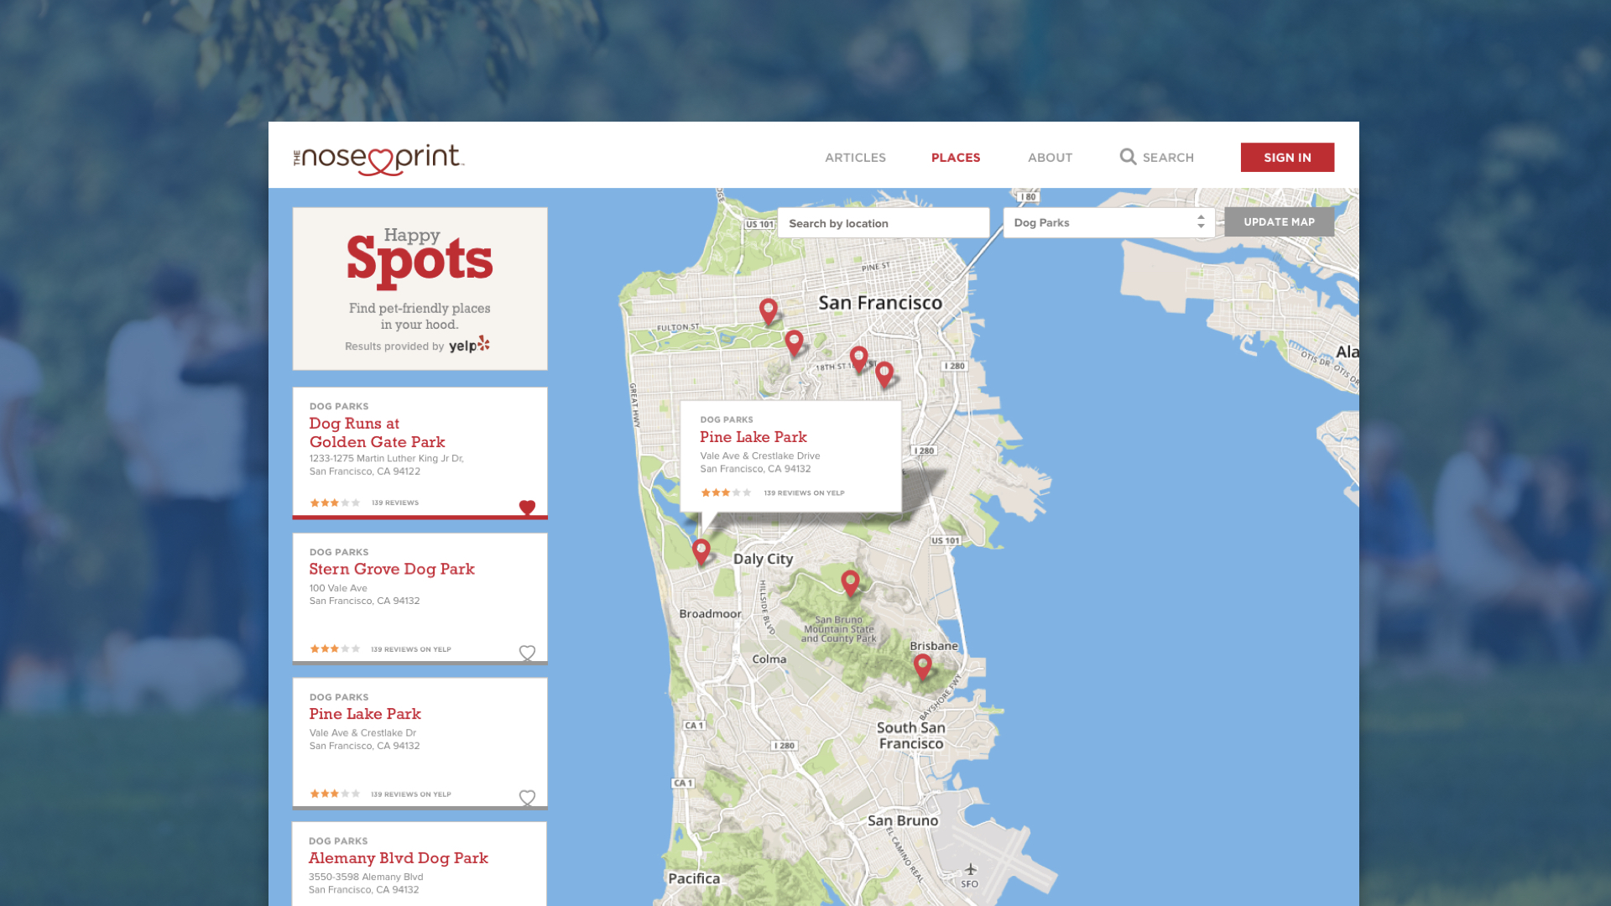Click star rating on Stern Grove card
This screenshot has height=906, width=1611.
pyautogui.click(x=335, y=649)
